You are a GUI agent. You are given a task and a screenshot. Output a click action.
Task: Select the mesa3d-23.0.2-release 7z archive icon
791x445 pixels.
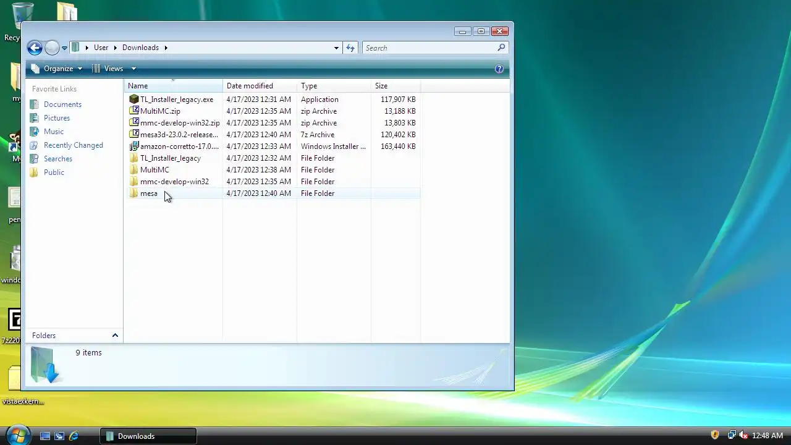pos(134,134)
